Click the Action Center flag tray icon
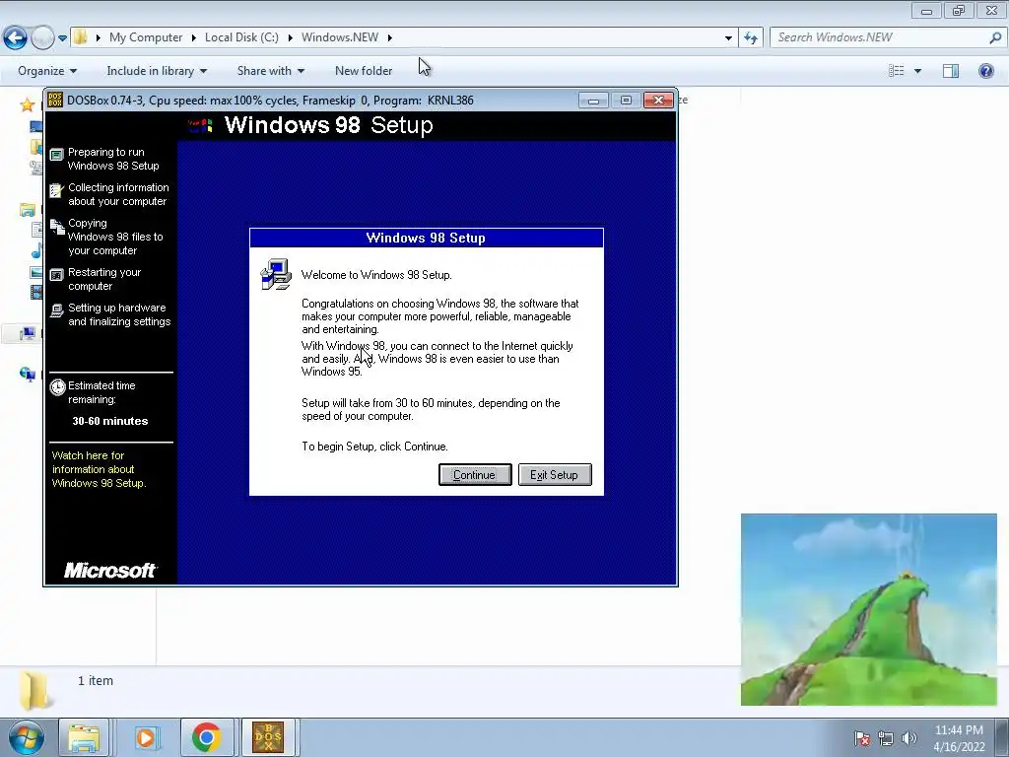The height and width of the screenshot is (757, 1009). click(x=862, y=738)
